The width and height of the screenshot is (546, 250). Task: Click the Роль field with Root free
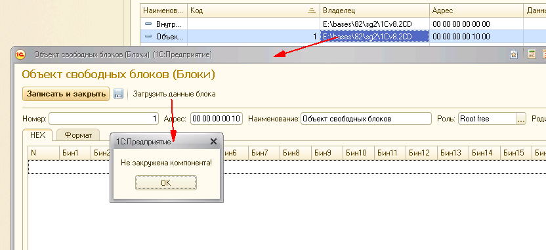(487, 119)
